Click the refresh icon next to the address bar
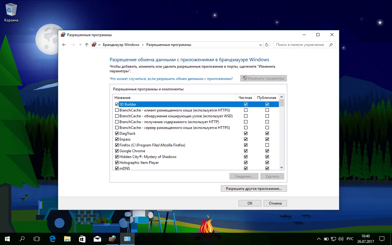 point(266,45)
